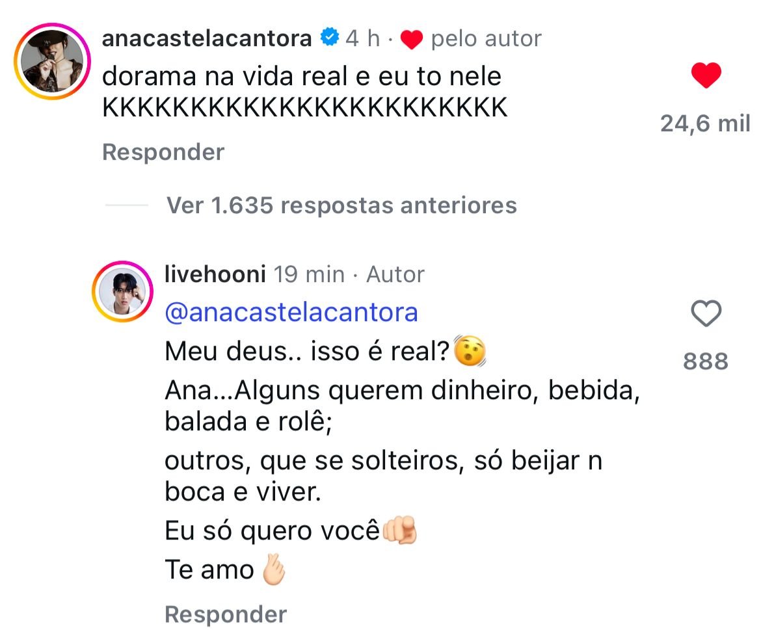761x639 pixels.
Task: View the 888 likes on livehooni's reply
Action: click(706, 361)
